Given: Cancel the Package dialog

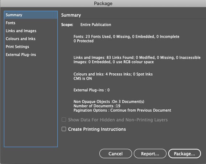Looking at the screenshot, I should (x=116, y=154).
